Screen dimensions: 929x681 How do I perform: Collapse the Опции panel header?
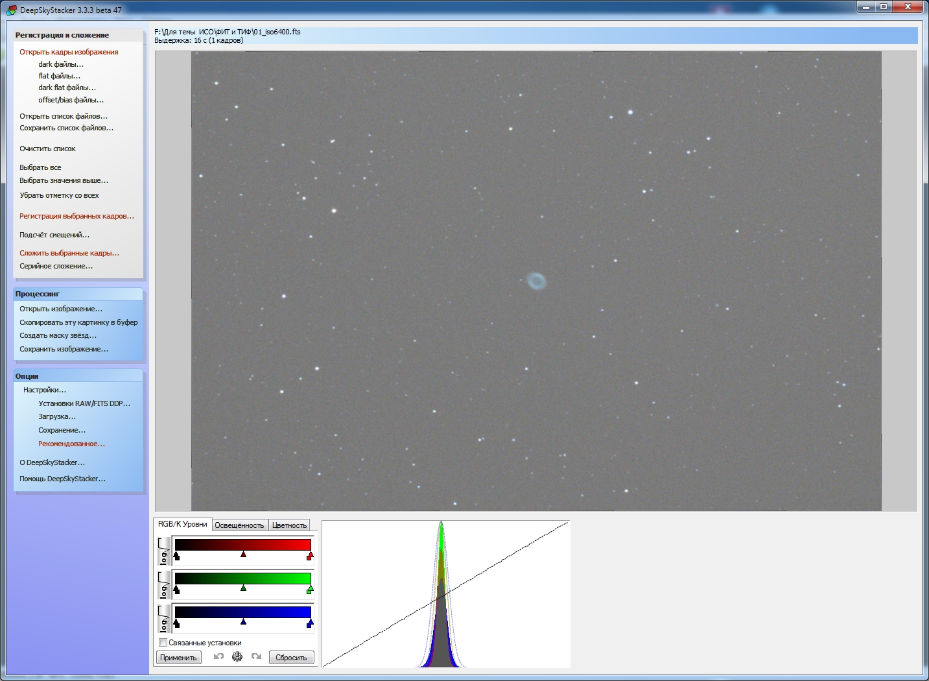point(78,376)
